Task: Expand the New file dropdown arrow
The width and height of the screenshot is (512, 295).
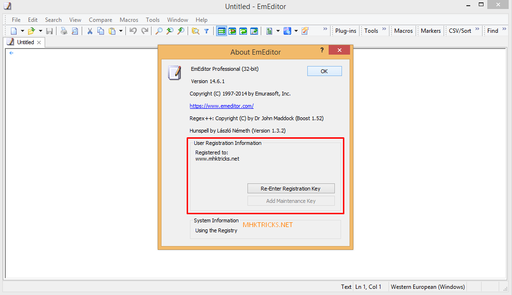Action: (22, 31)
